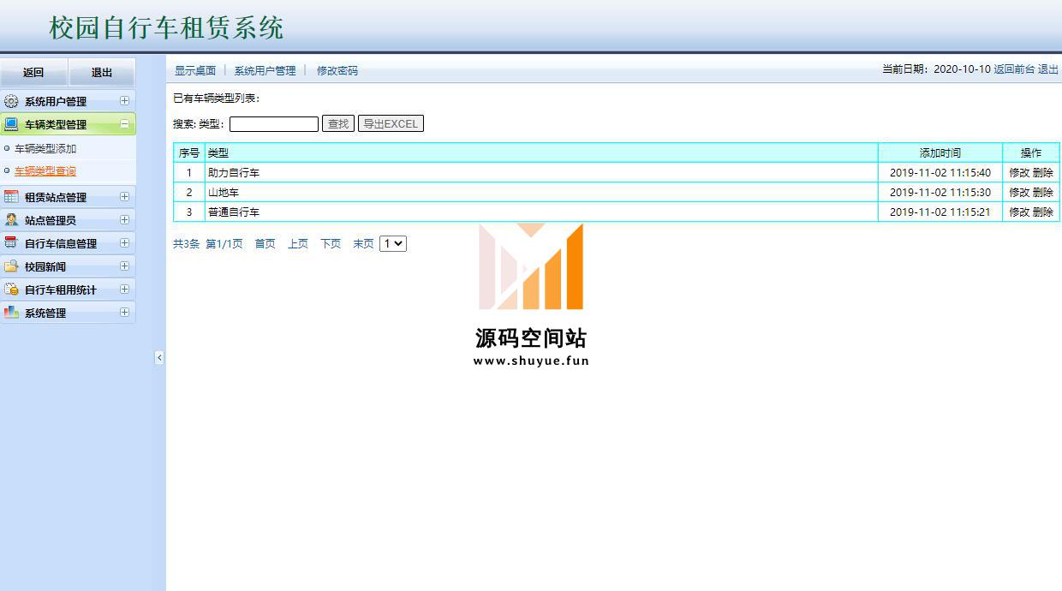The width and height of the screenshot is (1062, 591).
Task: Select the 自行车信息管理 menu label
Action: pyautogui.click(x=61, y=243)
